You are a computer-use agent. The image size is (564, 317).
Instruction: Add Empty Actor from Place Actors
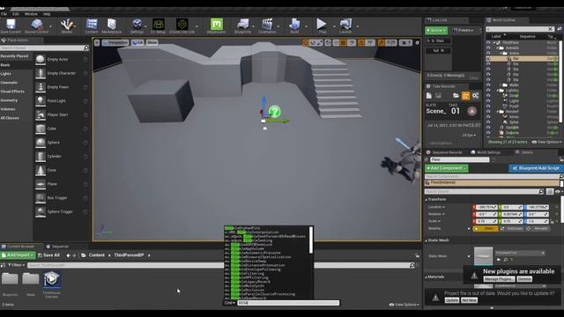[x=62, y=59]
